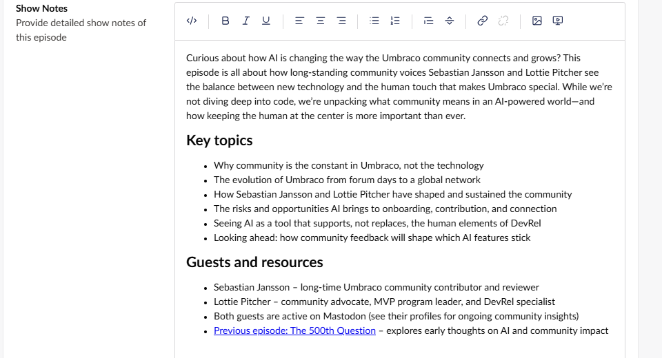Image resolution: width=662 pixels, height=358 pixels.
Task: Click the 'Guests and resources' heading
Action: click(254, 262)
